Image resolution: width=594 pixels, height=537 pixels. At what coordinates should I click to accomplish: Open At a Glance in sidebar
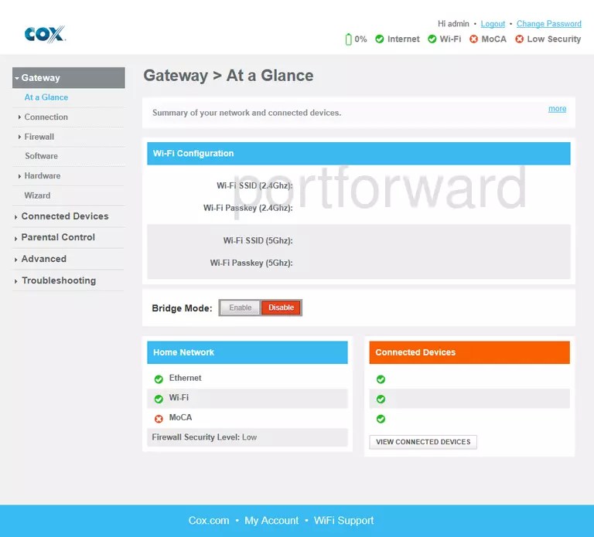(x=46, y=97)
